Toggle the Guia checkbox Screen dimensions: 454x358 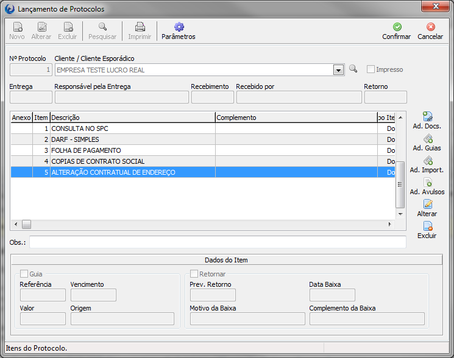24,273
